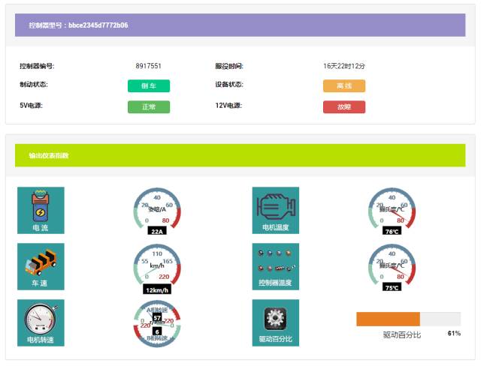
Task: Select the controller number 8917551
Action: 149,66
